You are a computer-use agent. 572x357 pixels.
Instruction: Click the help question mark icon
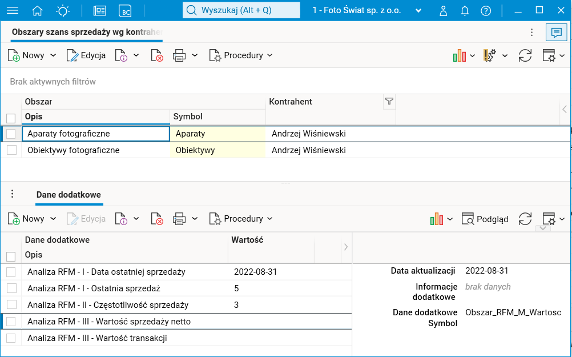click(486, 10)
